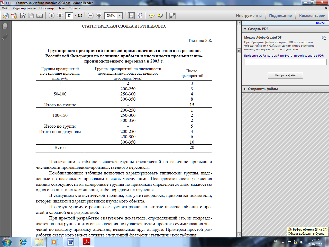329x247 pixels.
Task: Click the RU language indicator
Action: [x=276, y=241]
